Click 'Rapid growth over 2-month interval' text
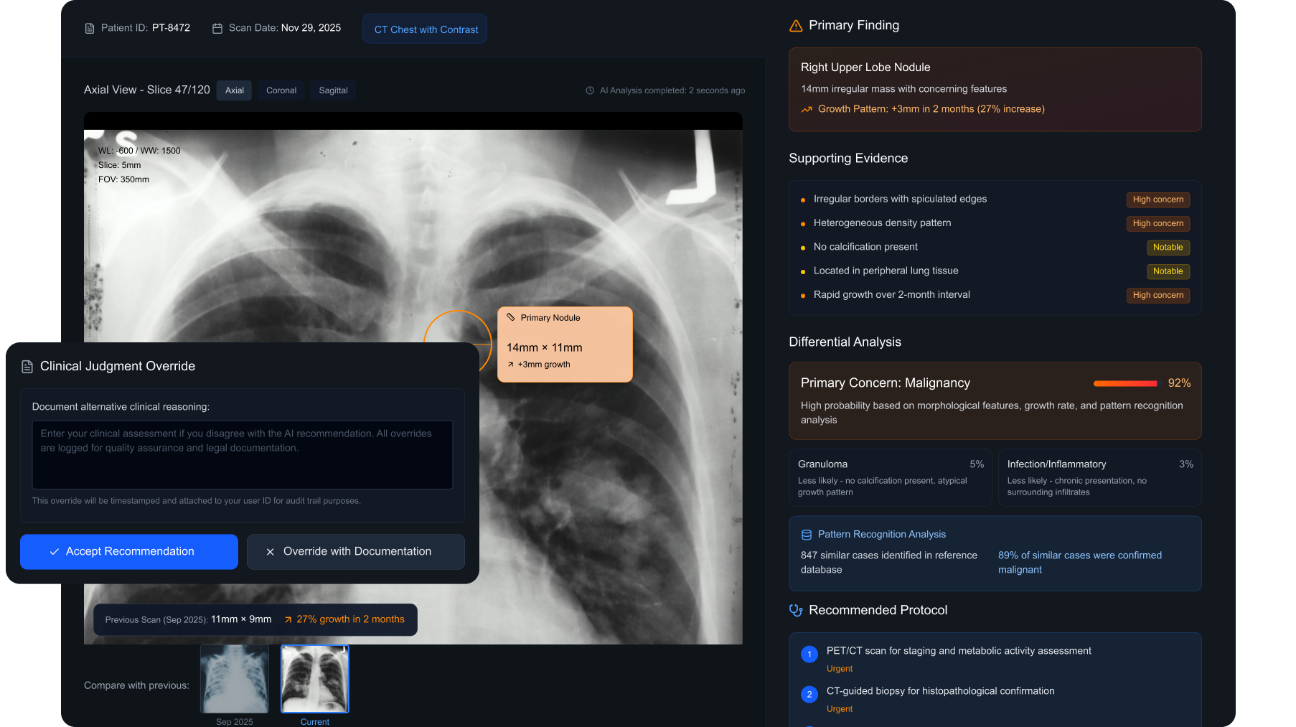Viewport: 1296px width, 727px height. point(891,295)
